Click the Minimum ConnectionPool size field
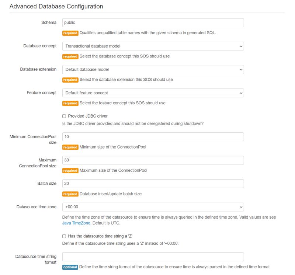Screen dimensions: 295x275 [153, 137]
